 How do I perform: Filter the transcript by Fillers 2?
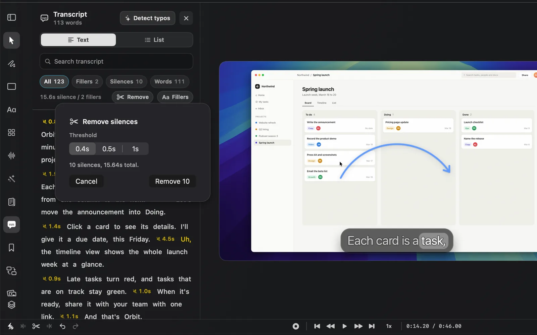point(87,81)
